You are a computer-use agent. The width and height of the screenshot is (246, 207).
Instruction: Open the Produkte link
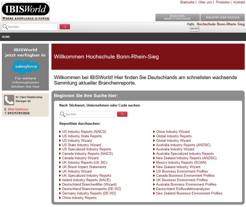tap(222, 2)
